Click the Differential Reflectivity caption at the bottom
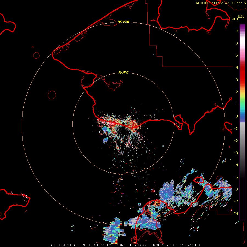This screenshot has height=247, width=247. click(125, 245)
